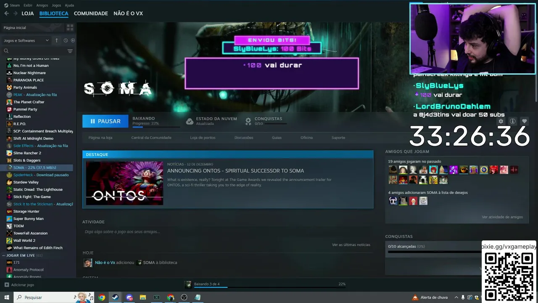
Task: Go to the LOJA tab
Action: coord(28,13)
